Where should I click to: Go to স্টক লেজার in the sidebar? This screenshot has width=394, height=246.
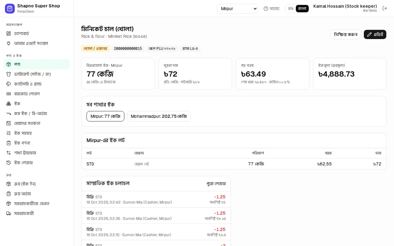tap(37, 163)
